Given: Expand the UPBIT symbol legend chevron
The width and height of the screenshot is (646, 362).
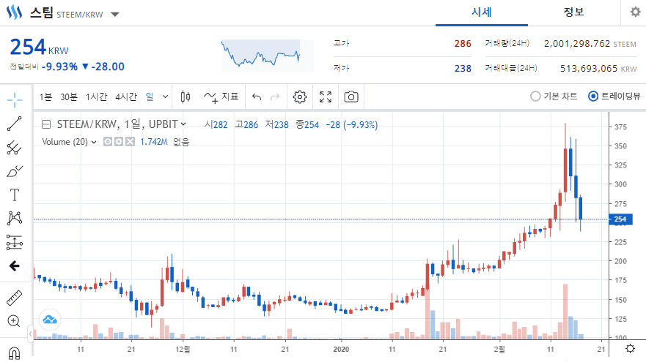Looking at the screenshot, I should coord(183,124).
